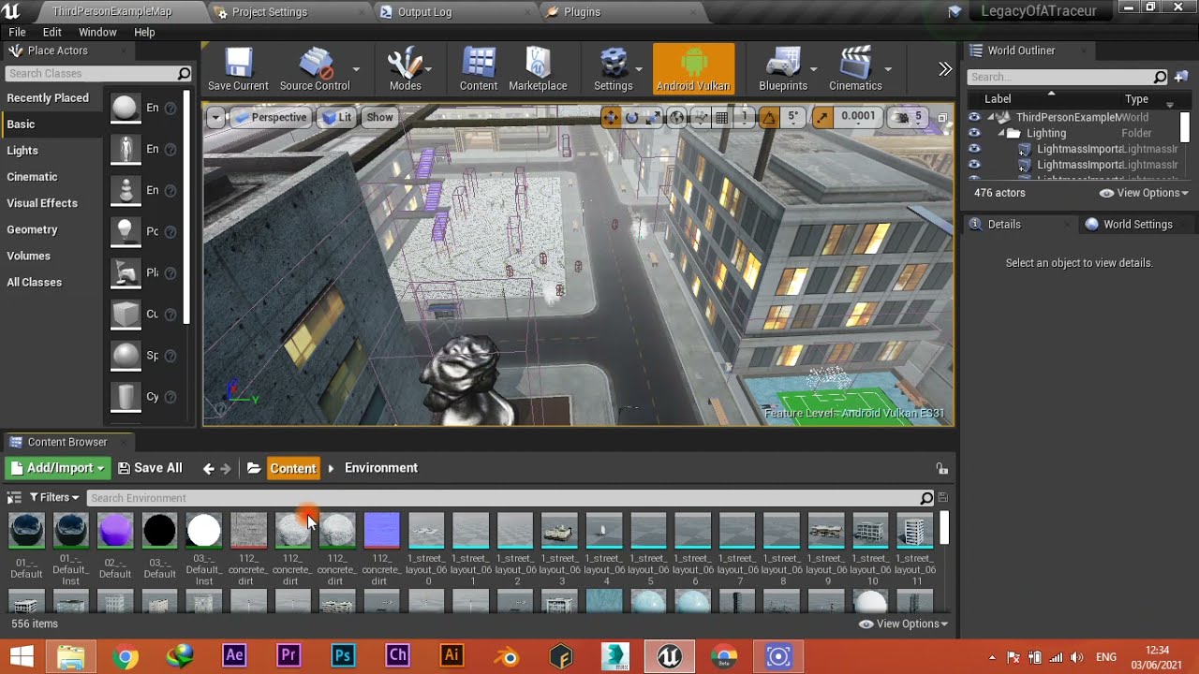The image size is (1199, 674).
Task: Click the surface snapping icon
Action: [x=699, y=117]
